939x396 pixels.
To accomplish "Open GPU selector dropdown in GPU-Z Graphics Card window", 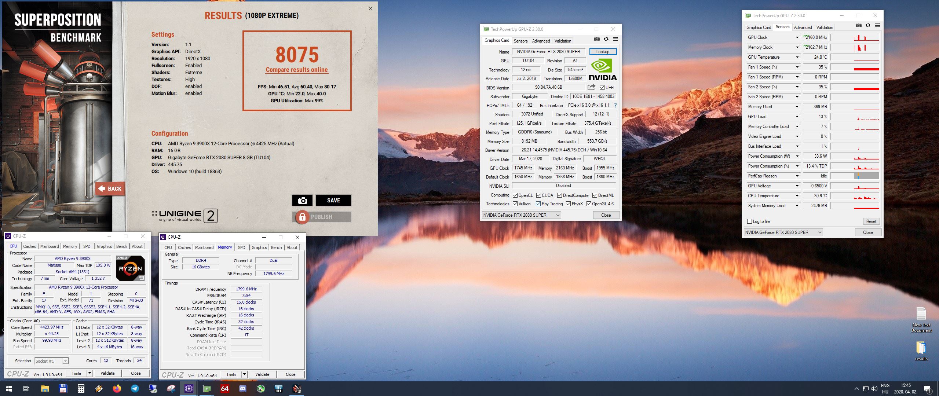I will tap(521, 215).
